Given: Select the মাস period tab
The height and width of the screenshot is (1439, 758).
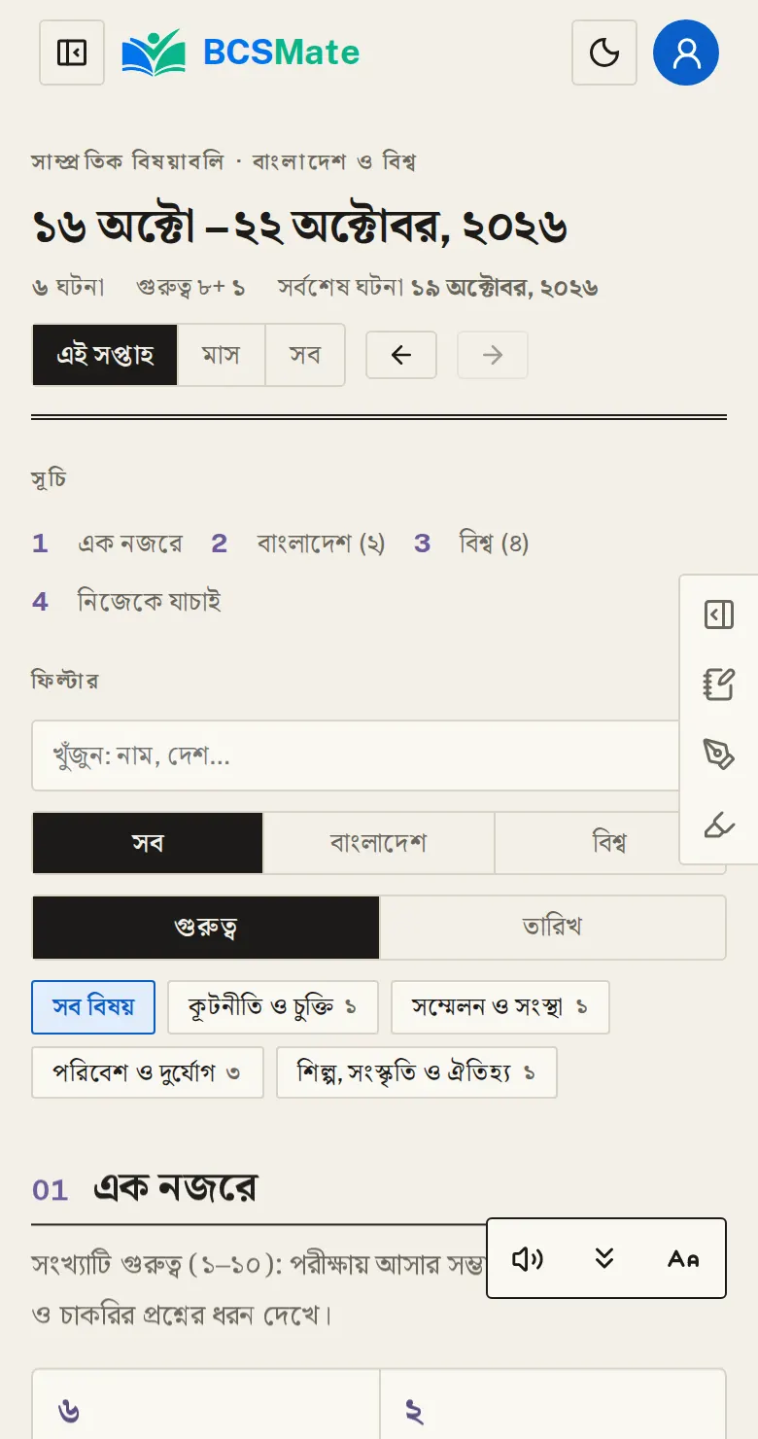Looking at the screenshot, I should coord(222,355).
